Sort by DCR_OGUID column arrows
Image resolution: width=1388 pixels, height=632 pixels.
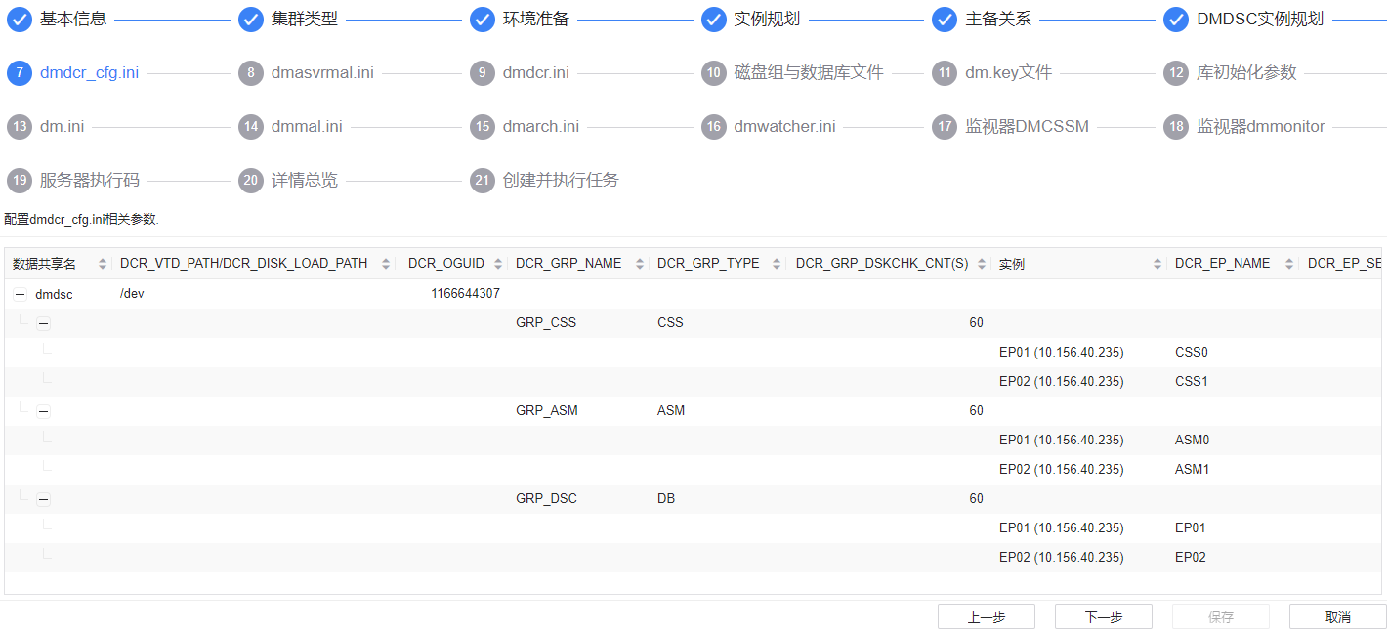click(x=498, y=264)
